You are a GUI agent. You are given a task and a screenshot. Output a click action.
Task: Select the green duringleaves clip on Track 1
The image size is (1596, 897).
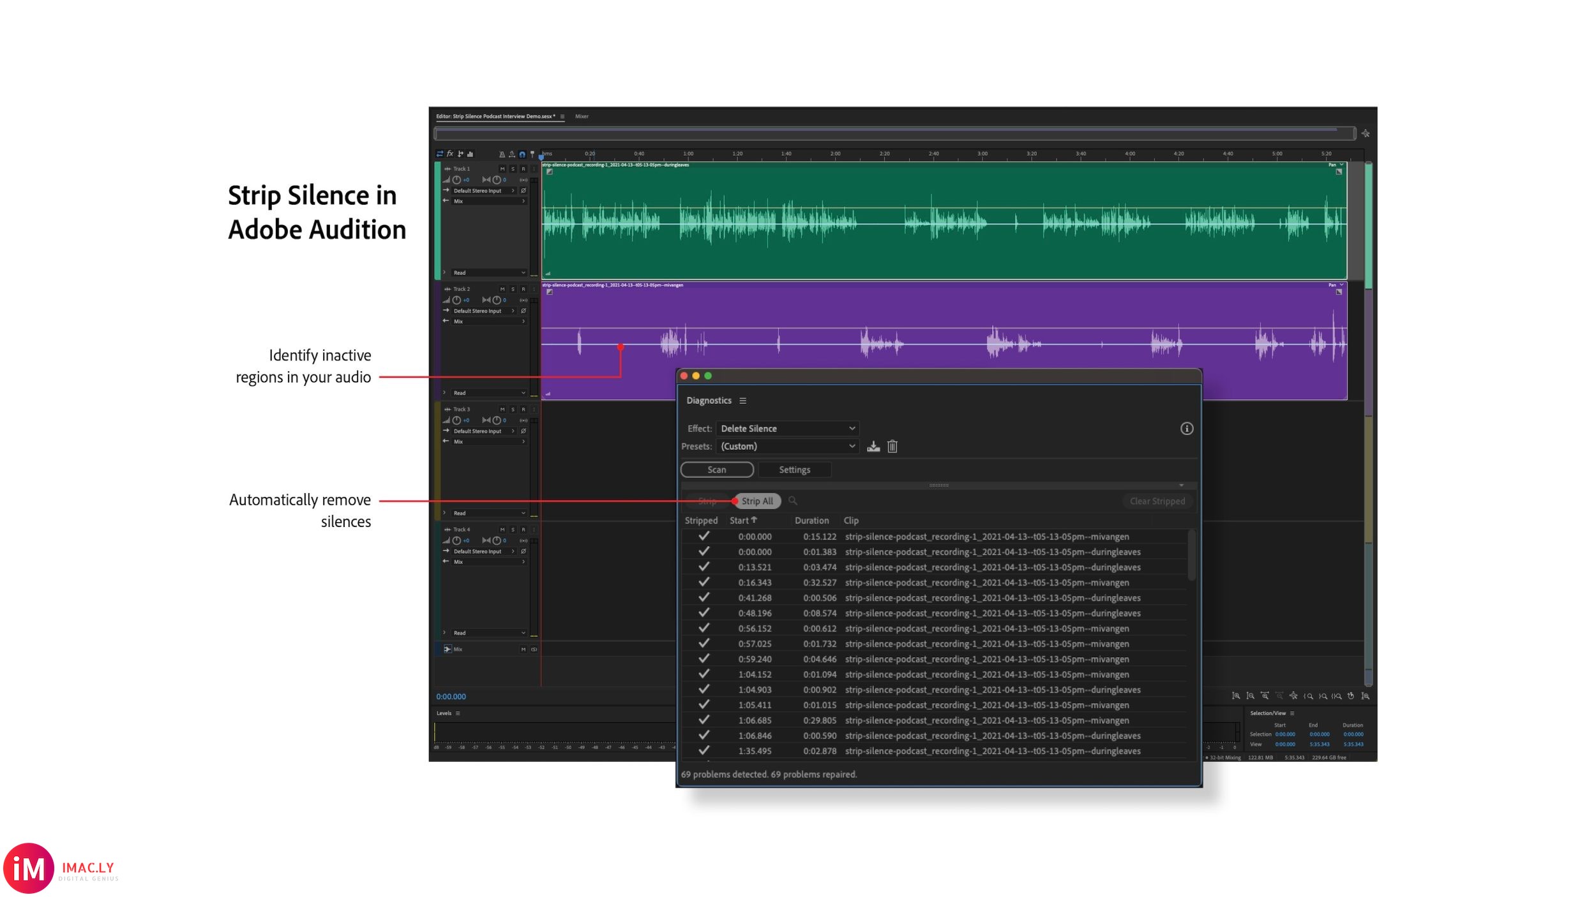click(x=944, y=220)
